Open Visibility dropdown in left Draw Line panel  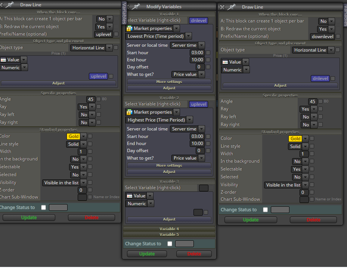64,183
